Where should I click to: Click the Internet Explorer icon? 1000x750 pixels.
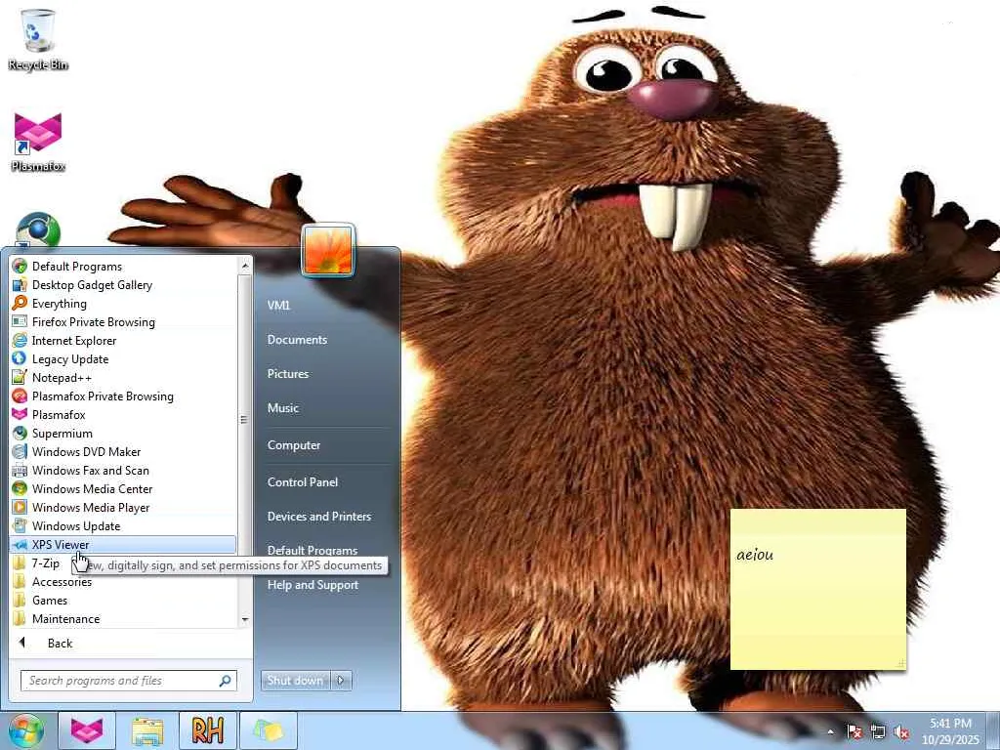point(20,340)
